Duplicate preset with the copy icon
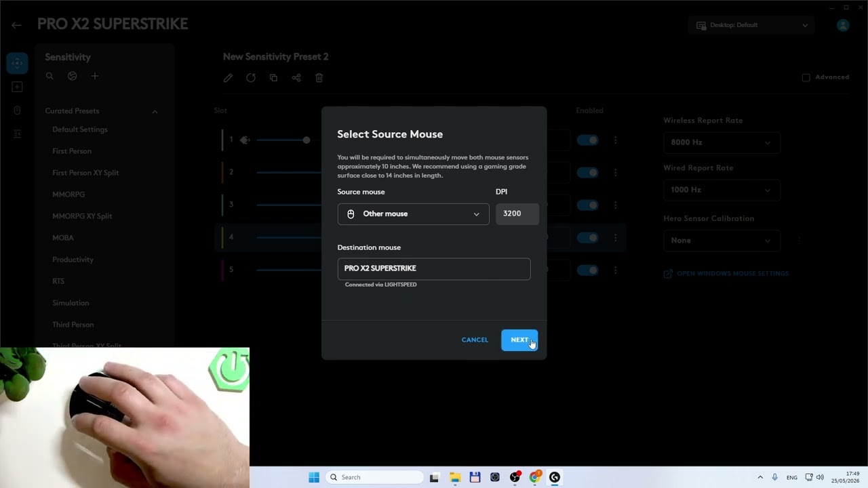 click(x=273, y=78)
